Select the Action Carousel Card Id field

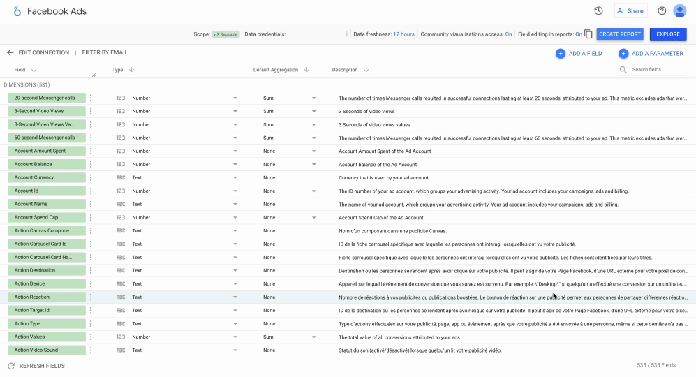point(47,244)
